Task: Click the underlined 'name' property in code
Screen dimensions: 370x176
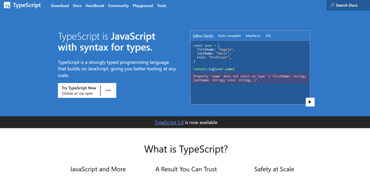Action: [229, 69]
